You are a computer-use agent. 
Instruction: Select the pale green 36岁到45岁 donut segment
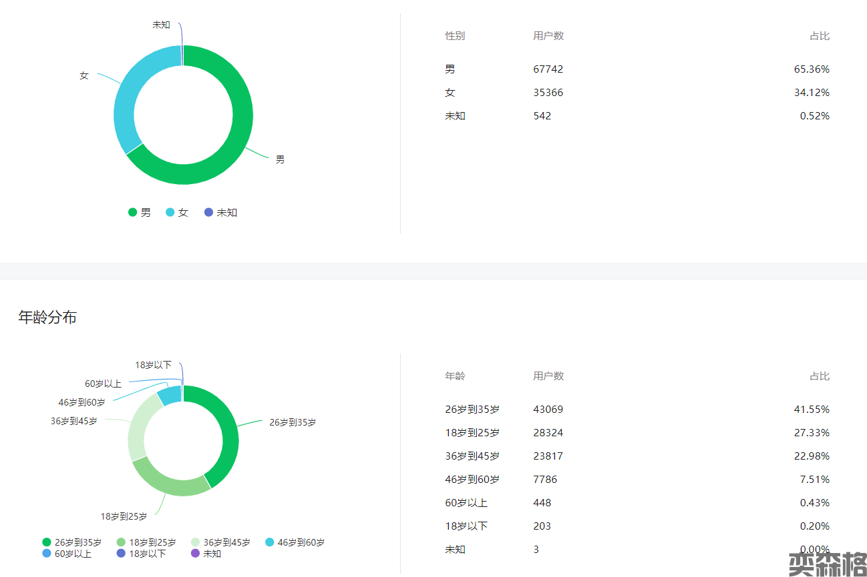point(138,427)
